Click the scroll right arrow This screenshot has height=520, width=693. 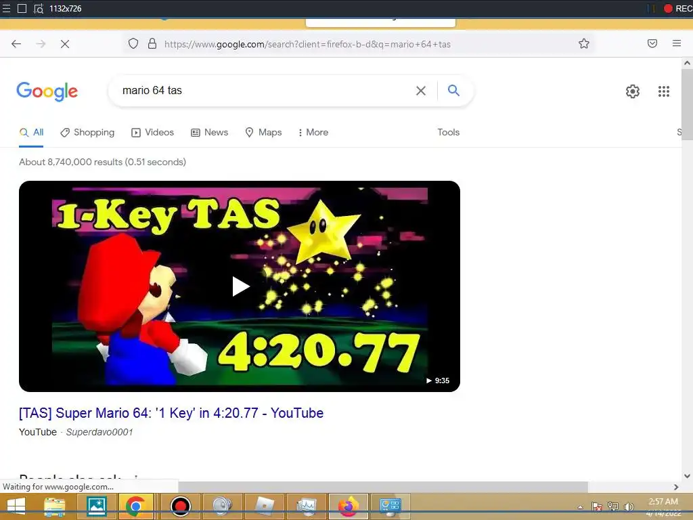pos(676,487)
